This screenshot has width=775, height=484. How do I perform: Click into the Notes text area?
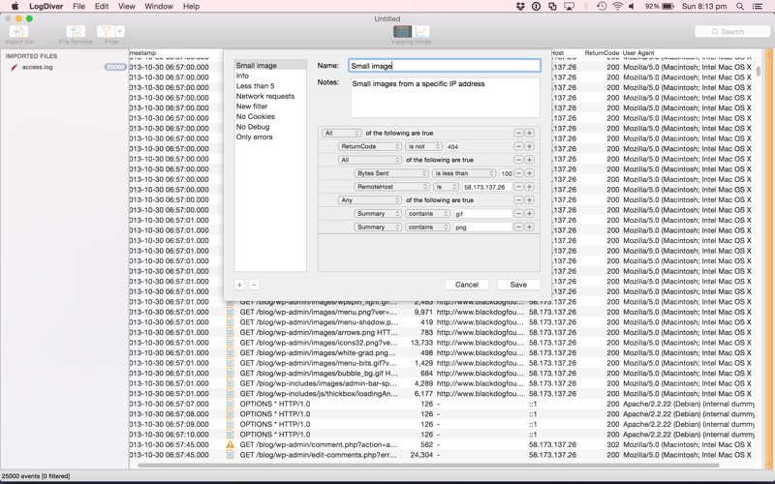click(445, 98)
